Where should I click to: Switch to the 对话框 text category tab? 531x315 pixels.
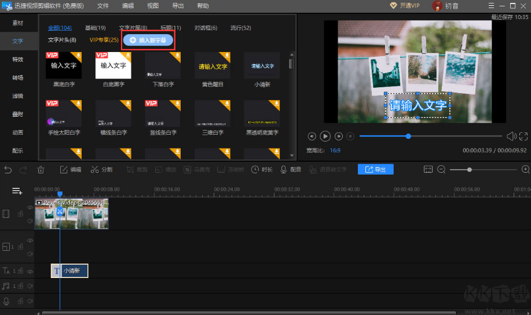tap(206, 28)
